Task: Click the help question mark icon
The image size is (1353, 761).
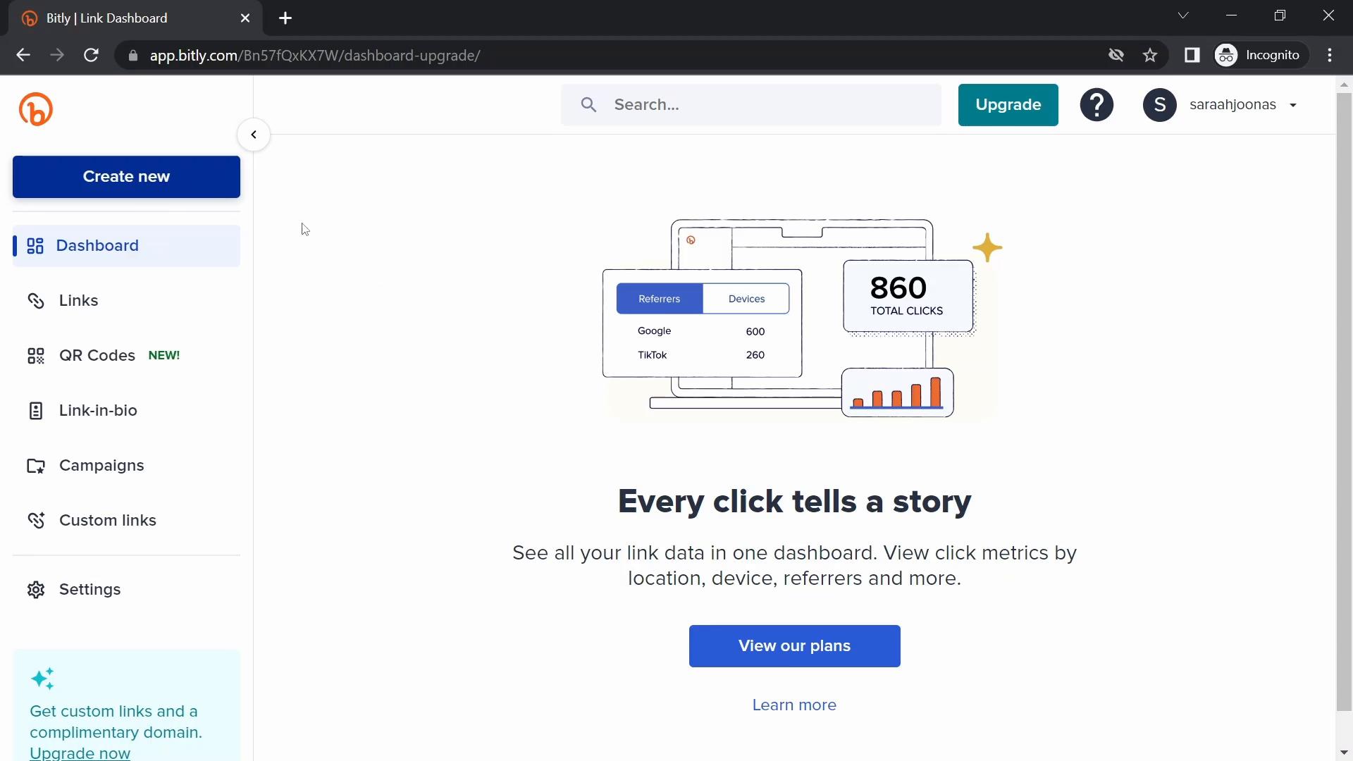Action: (x=1096, y=104)
